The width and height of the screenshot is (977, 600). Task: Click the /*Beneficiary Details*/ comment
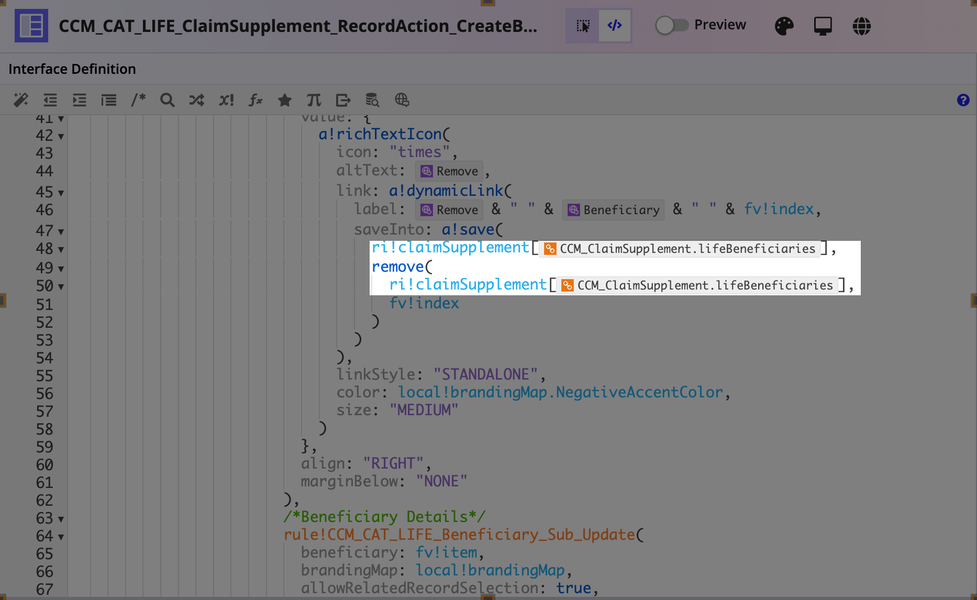(384, 517)
